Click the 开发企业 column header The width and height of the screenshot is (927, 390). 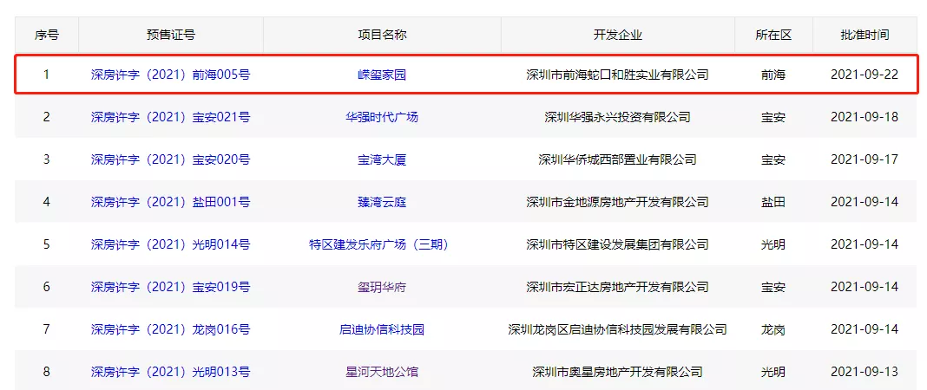click(x=617, y=35)
